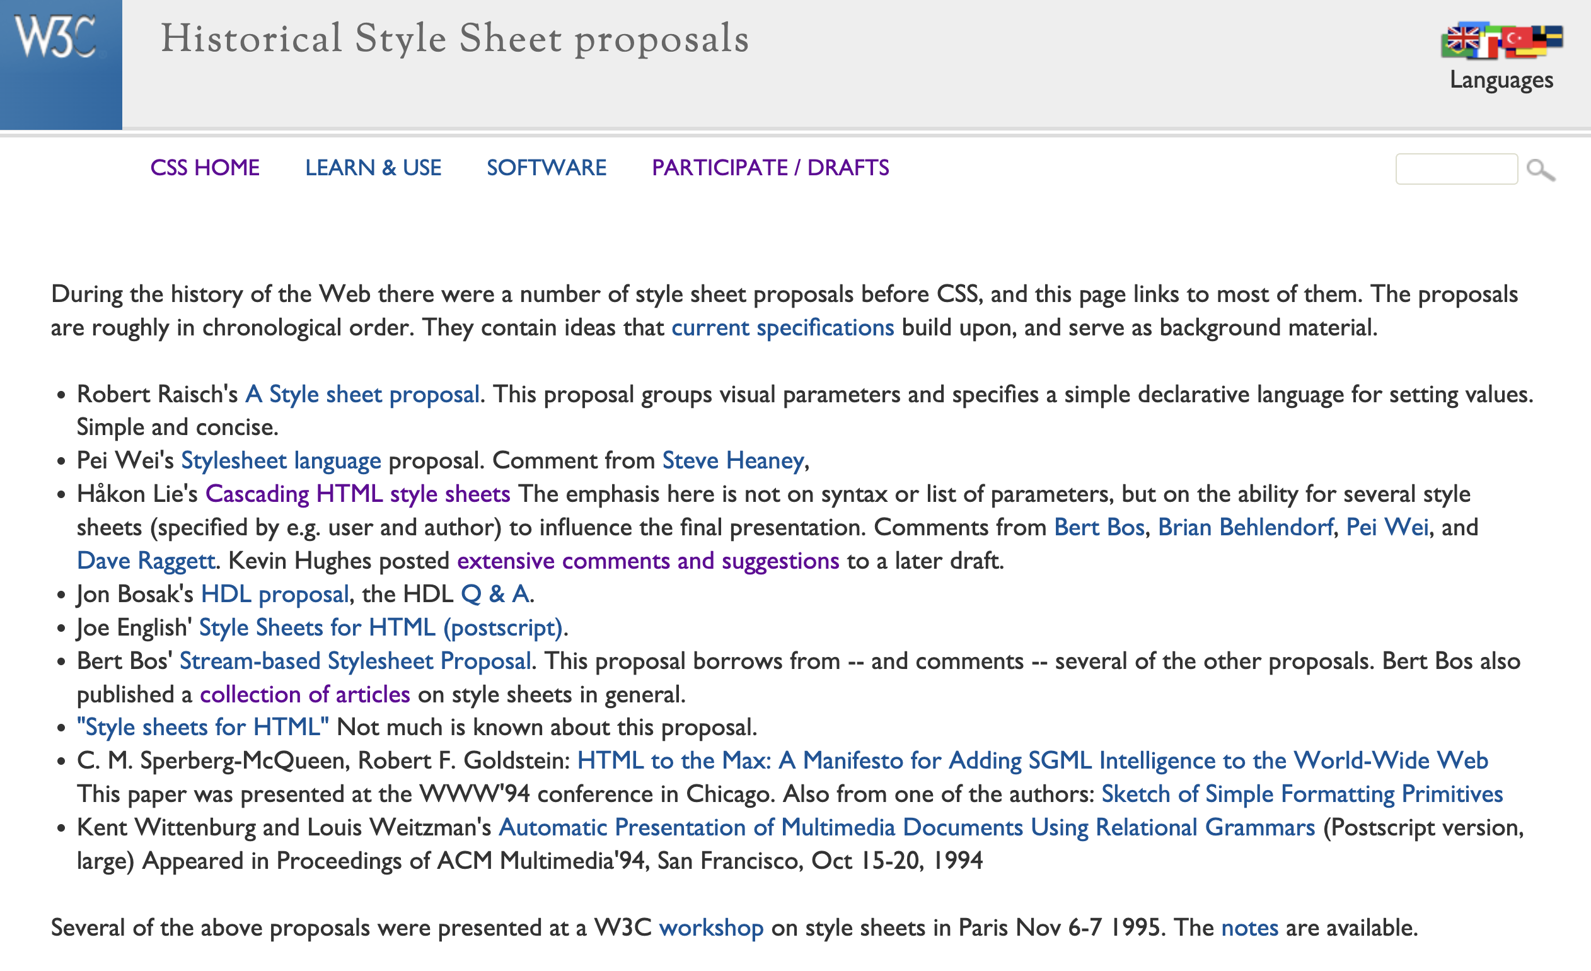The width and height of the screenshot is (1591, 971).
Task: Open Steve Heaney's comment link
Action: pos(733,461)
